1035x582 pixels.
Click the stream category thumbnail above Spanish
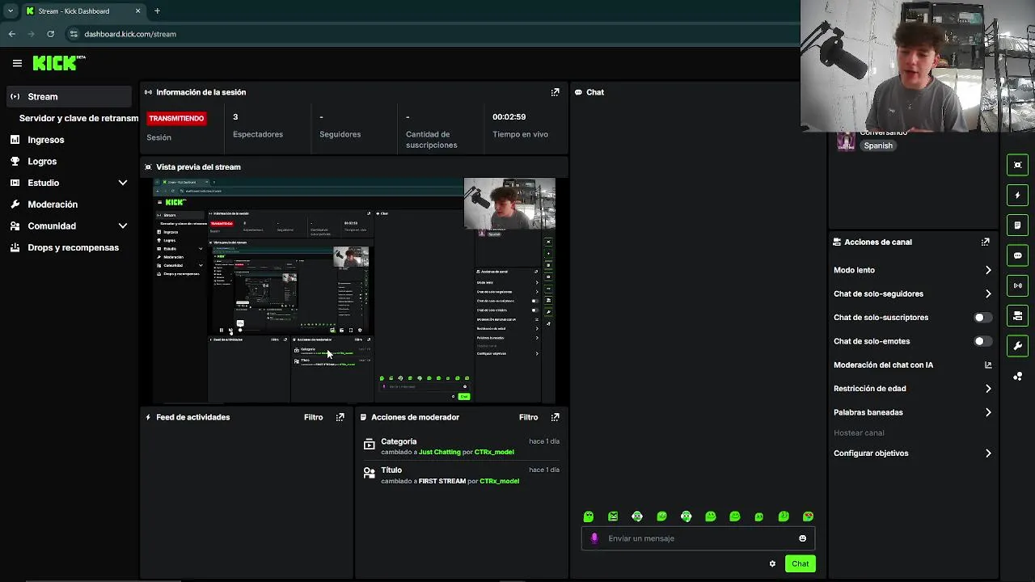(846, 140)
